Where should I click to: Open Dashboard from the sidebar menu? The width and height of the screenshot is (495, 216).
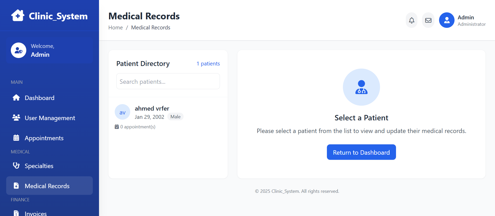(39, 98)
